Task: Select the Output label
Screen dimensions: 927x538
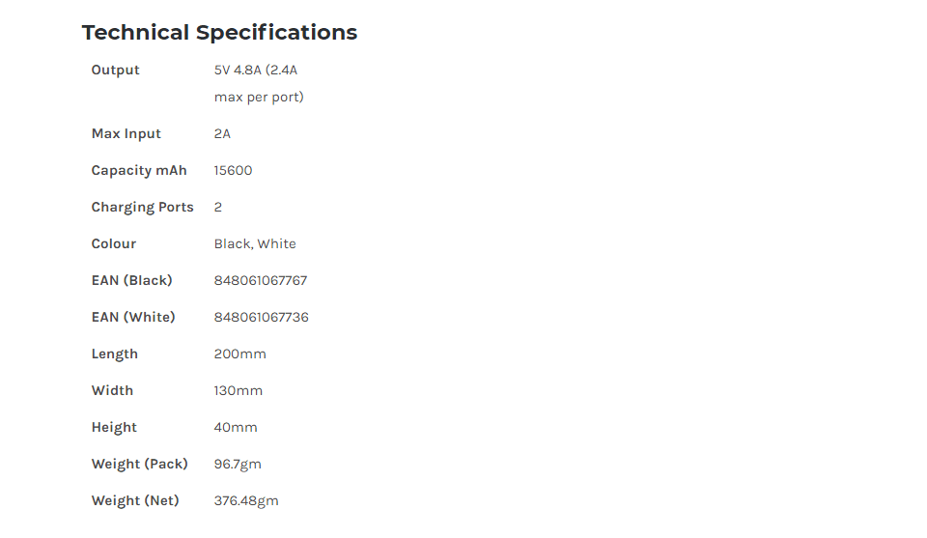Action: [115, 70]
